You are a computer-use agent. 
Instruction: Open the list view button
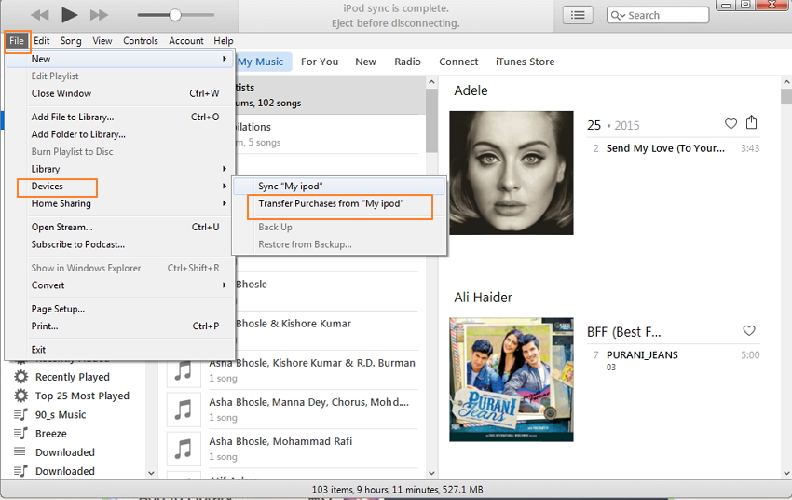click(578, 15)
